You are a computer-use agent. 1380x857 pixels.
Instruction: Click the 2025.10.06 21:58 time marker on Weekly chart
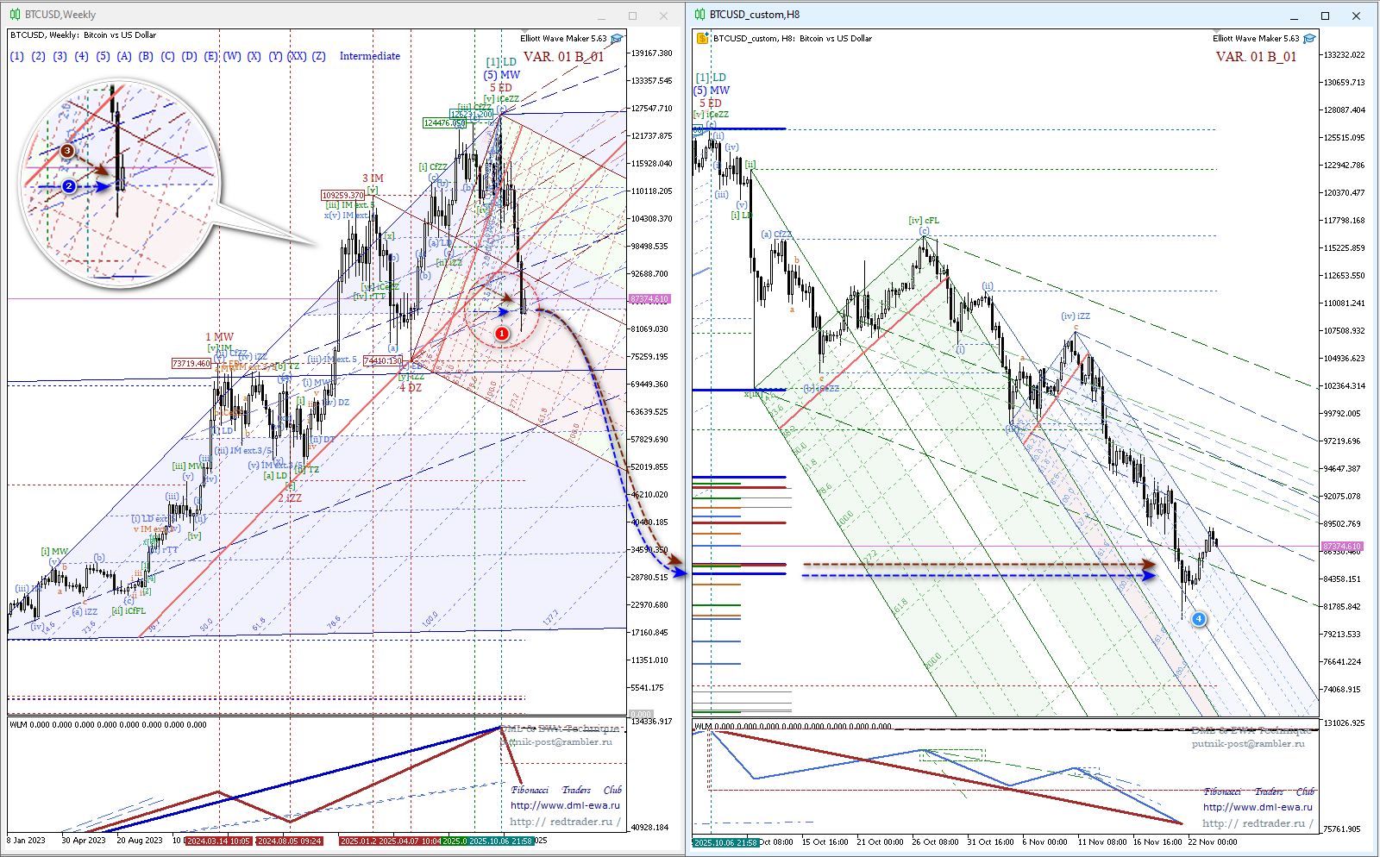pyautogui.click(x=500, y=841)
